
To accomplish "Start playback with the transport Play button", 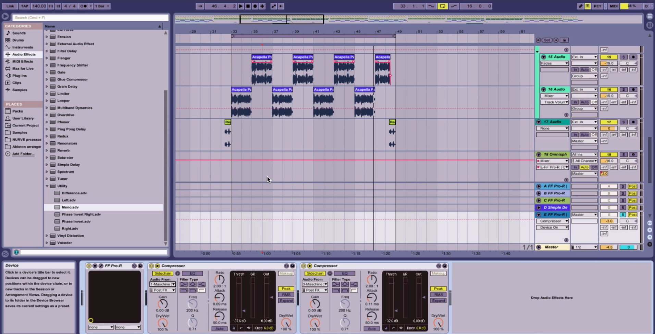I will (x=241, y=6).
